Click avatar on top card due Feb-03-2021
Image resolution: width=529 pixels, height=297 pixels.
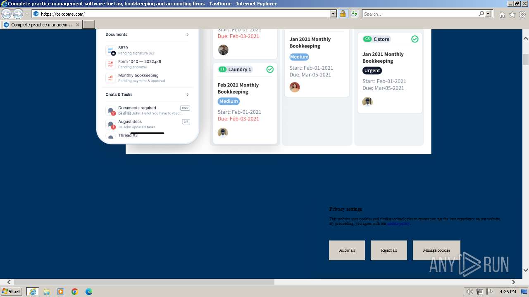click(x=223, y=50)
